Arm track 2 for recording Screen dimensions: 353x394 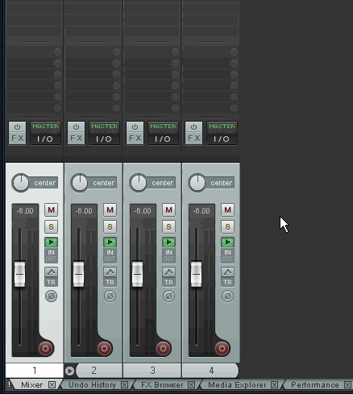(105, 348)
